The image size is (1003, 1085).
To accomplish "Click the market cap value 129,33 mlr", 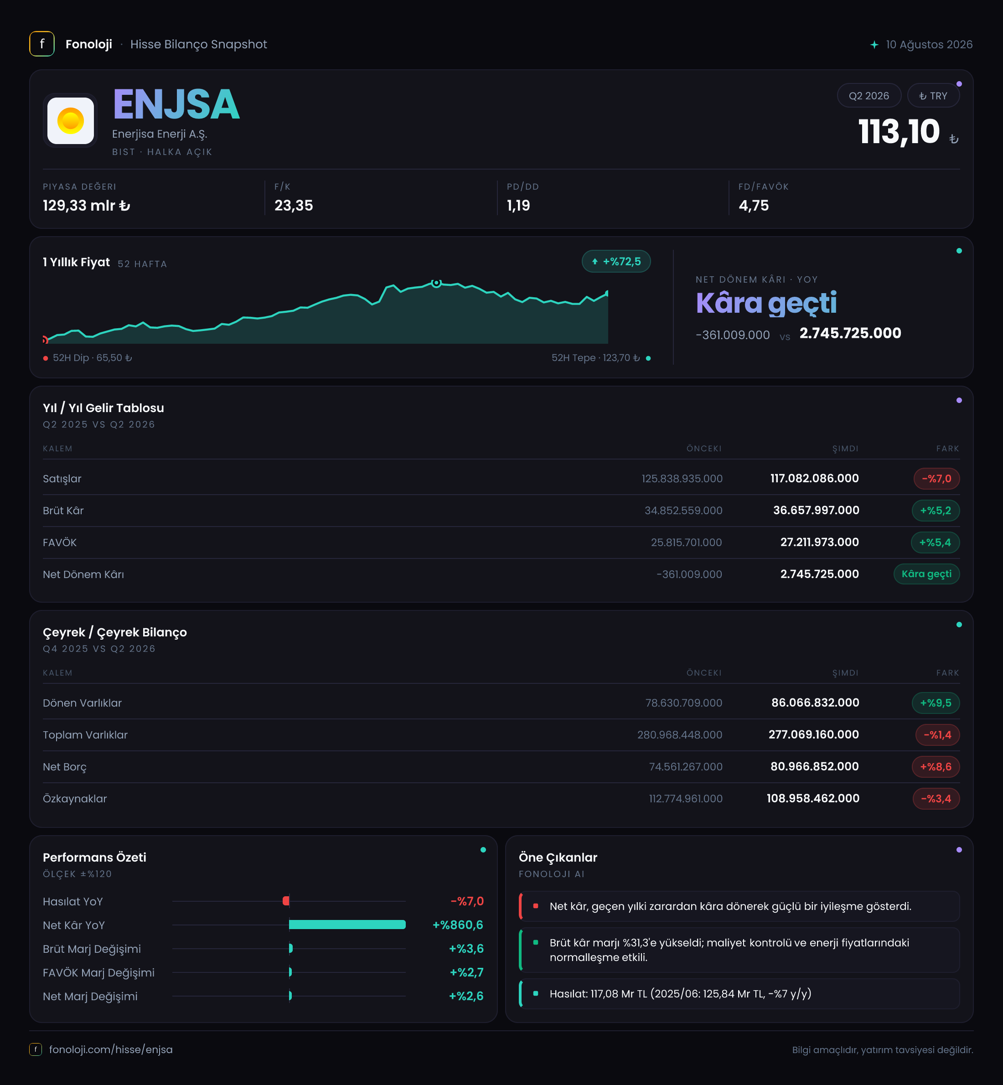I will 86,206.
